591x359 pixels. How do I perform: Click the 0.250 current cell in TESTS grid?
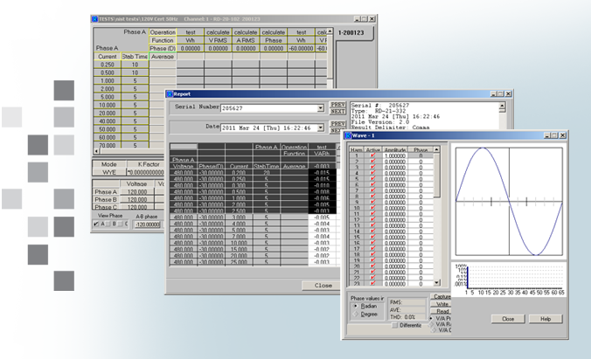coord(107,65)
